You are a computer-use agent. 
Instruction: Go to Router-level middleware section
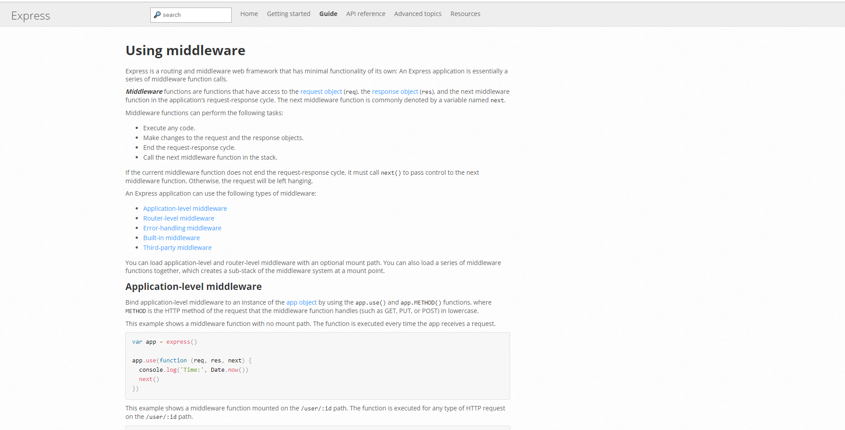point(179,218)
